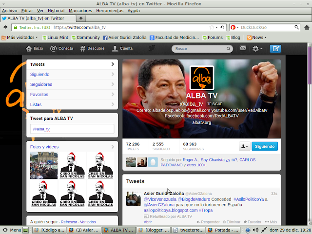This screenshot has height=234, width=312.
Task: Open the Herramientas menu
Action: tap(110, 11)
